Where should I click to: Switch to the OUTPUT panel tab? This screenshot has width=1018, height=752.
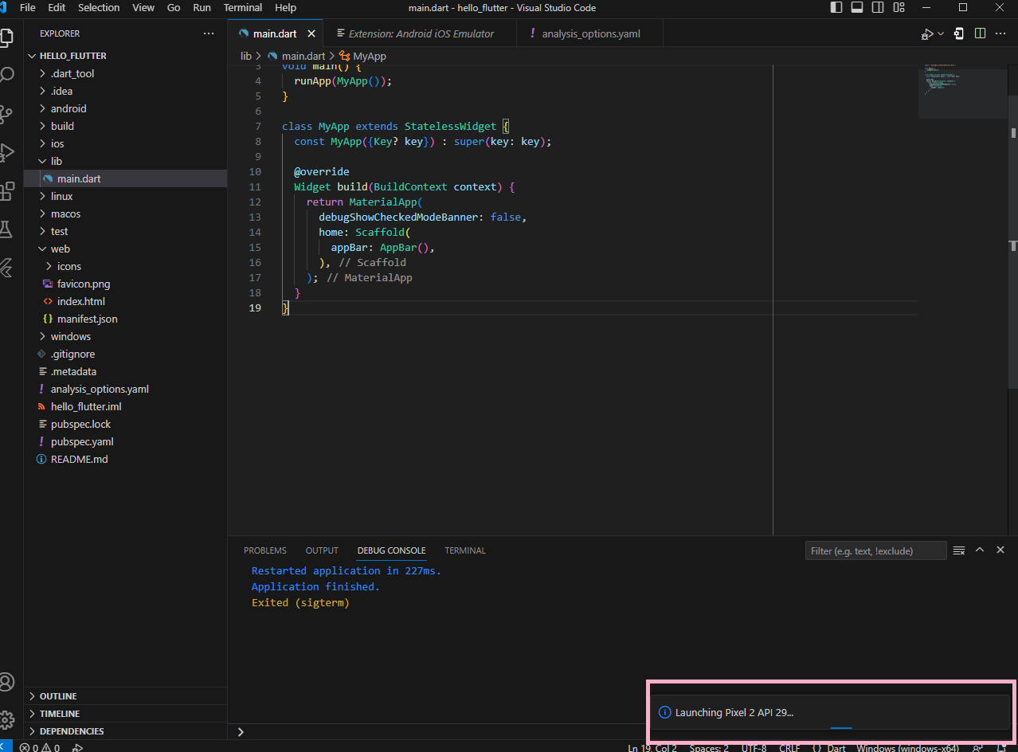point(322,550)
